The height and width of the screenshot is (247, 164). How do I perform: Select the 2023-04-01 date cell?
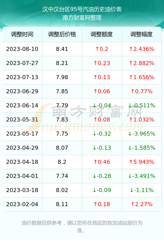pos(22,176)
